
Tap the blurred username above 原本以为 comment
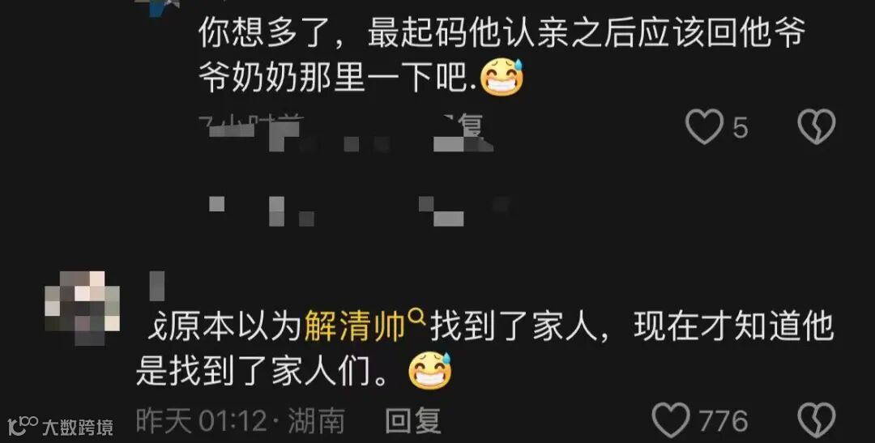coord(157,286)
